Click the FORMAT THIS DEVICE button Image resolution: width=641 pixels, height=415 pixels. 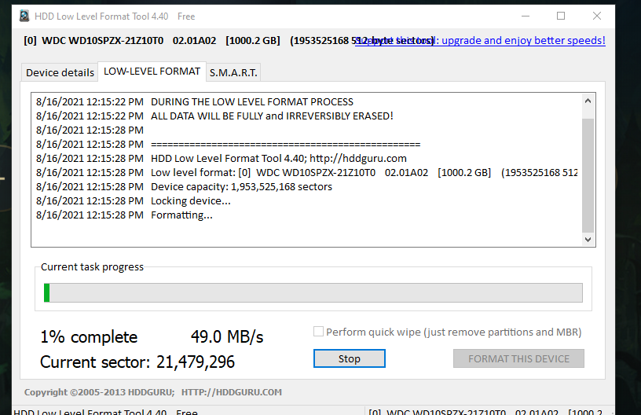pos(518,358)
